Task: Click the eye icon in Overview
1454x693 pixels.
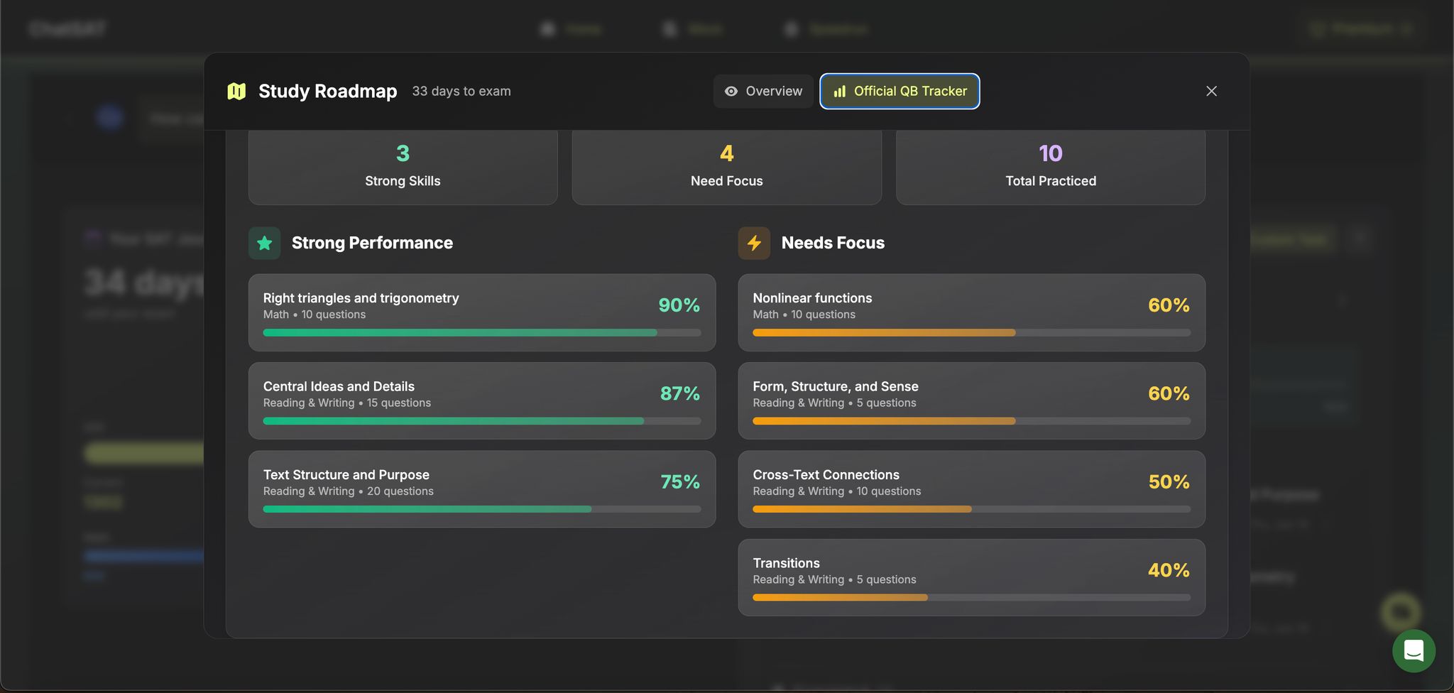Action: pyautogui.click(x=731, y=92)
